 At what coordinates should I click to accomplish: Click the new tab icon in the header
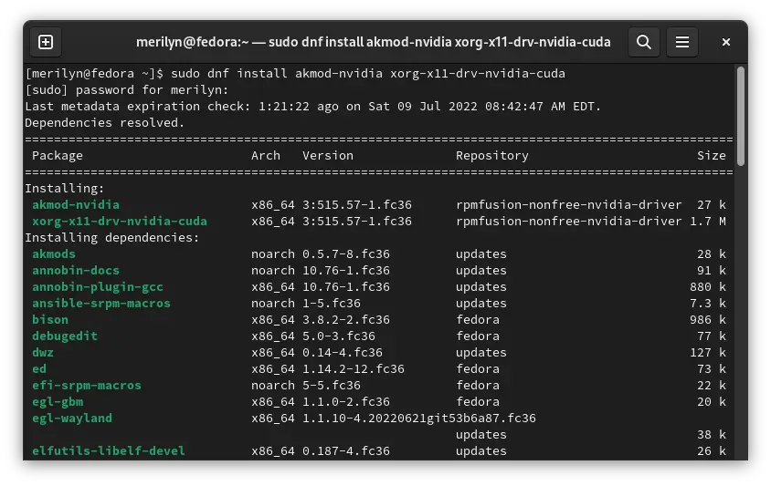click(x=46, y=42)
